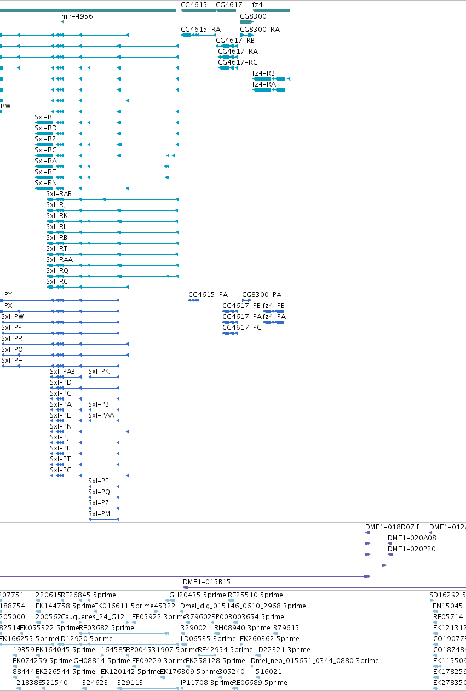Open the Sxl-PAB protein label
The width and height of the screenshot is (466, 691).
[x=62, y=372]
